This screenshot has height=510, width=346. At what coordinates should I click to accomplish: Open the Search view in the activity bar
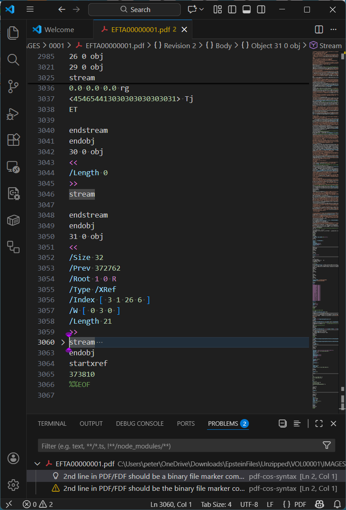click(x=13, y=60)
